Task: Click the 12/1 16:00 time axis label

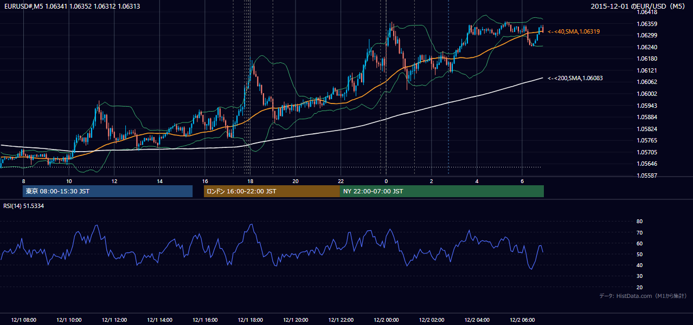Action: pos(205,320)
